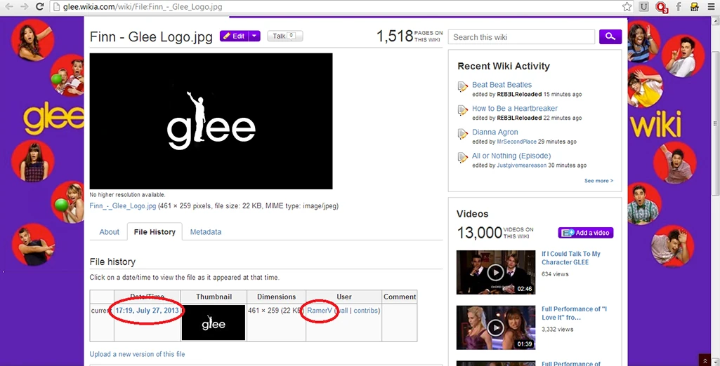Open user RamerV's profile link

pos(320,311)
